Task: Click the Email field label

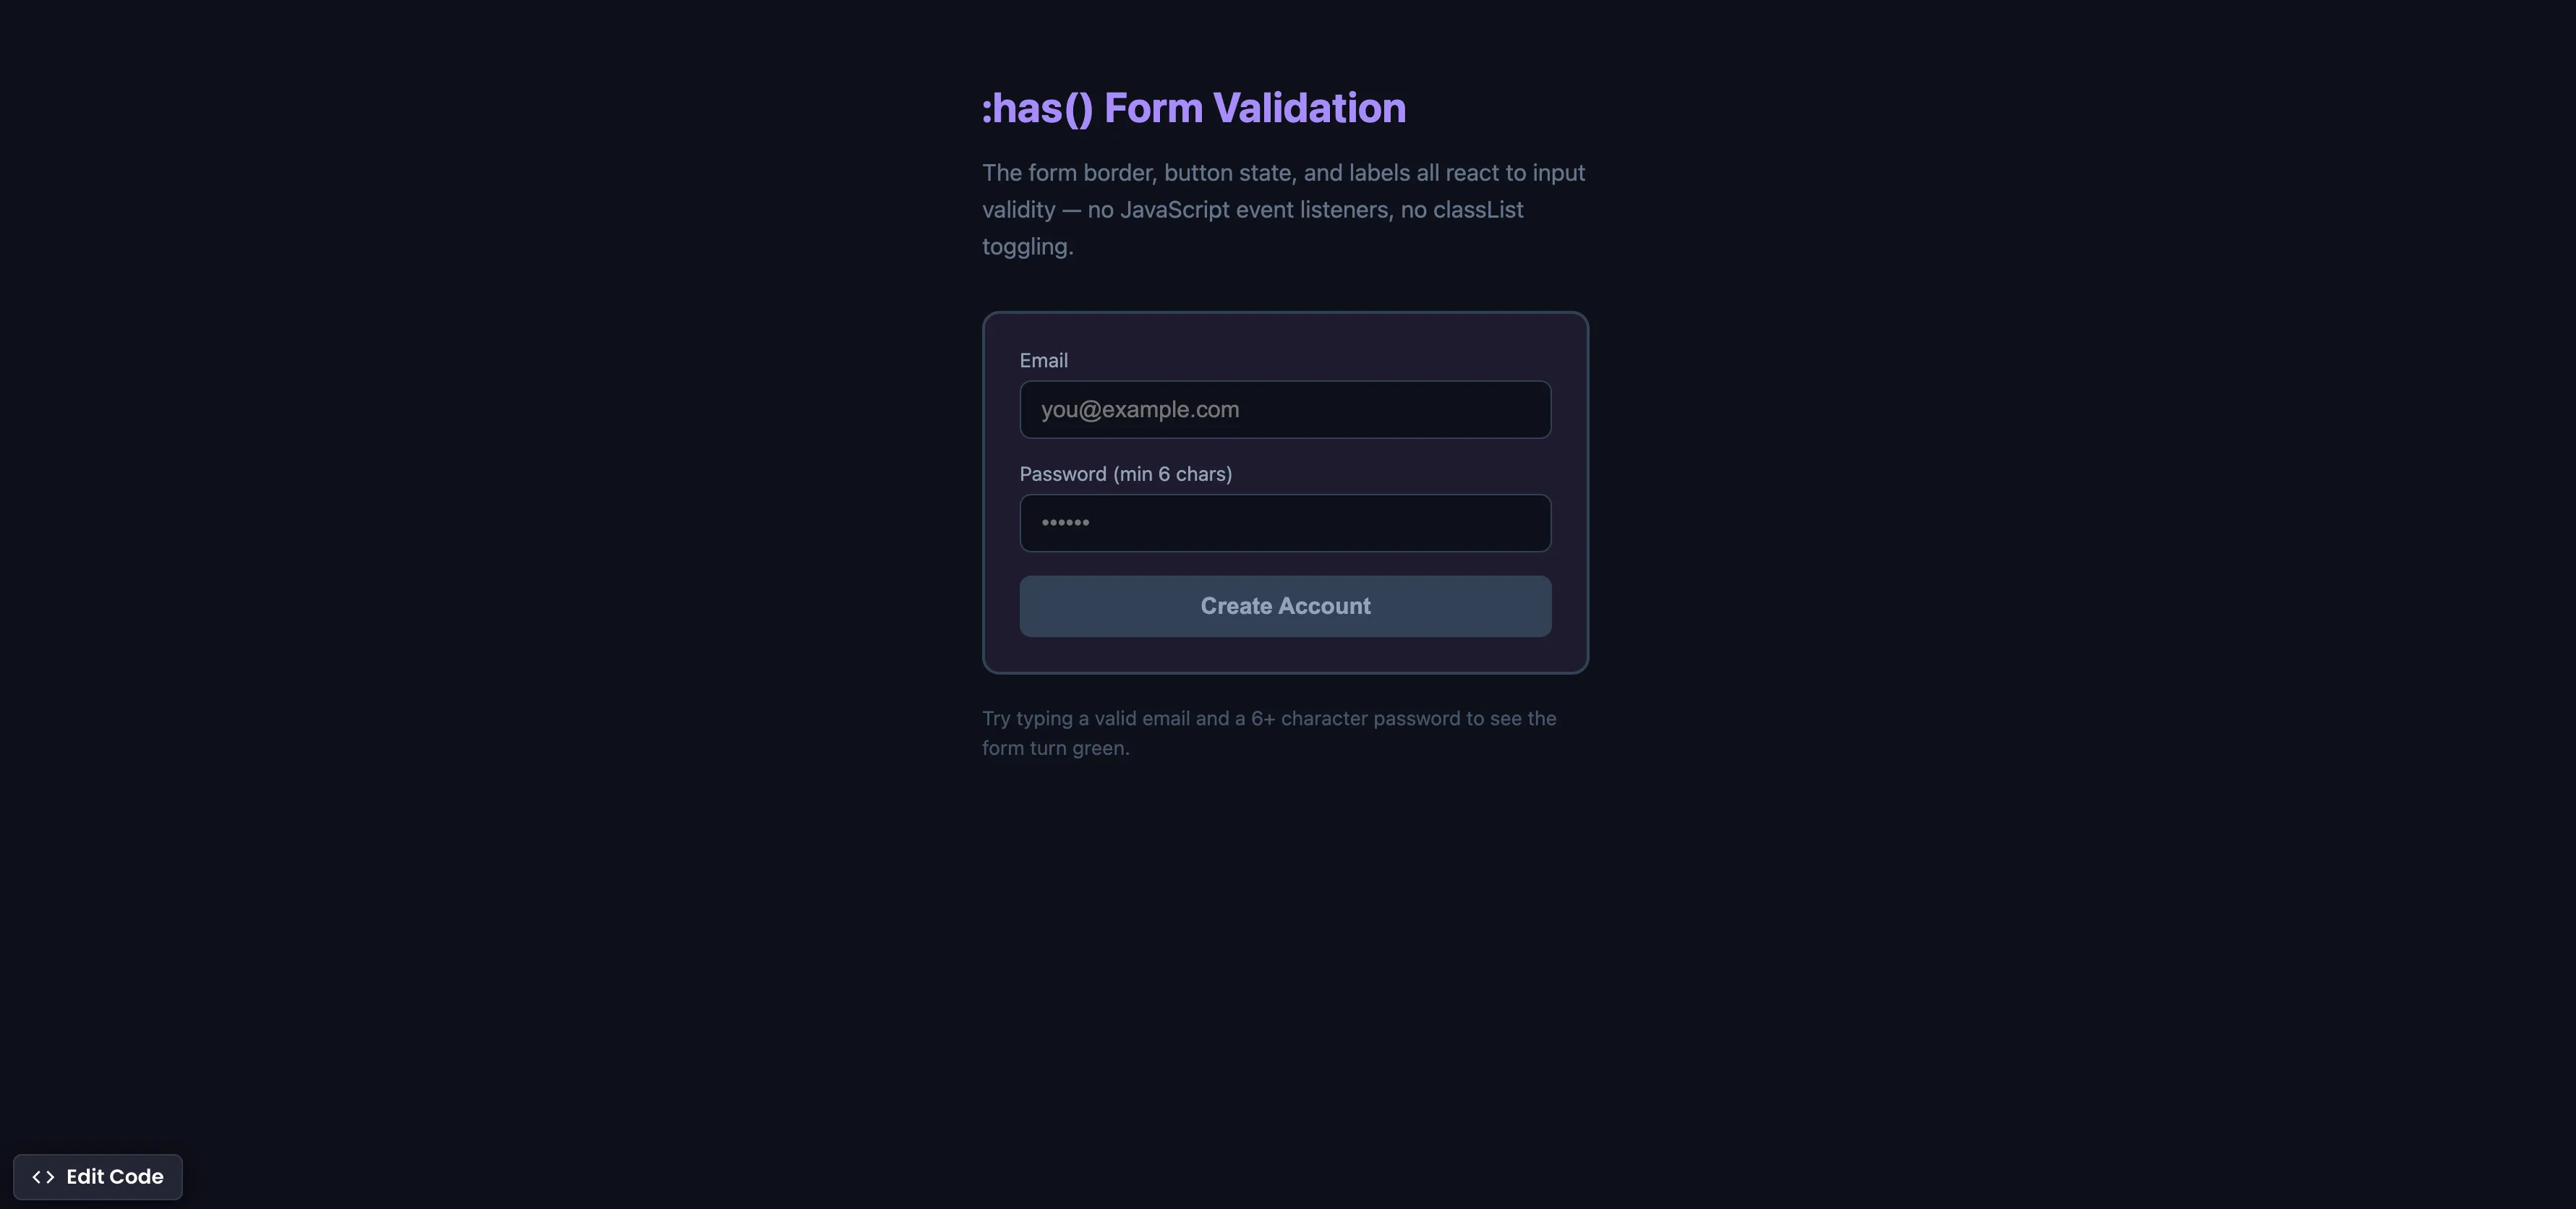Action: (1043, 360)
